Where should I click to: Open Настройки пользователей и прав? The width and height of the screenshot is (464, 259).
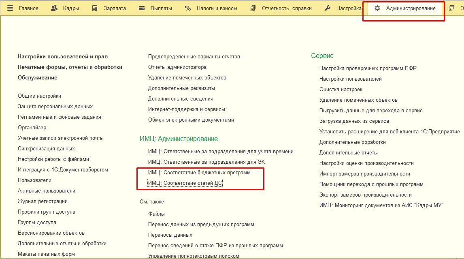63,57
